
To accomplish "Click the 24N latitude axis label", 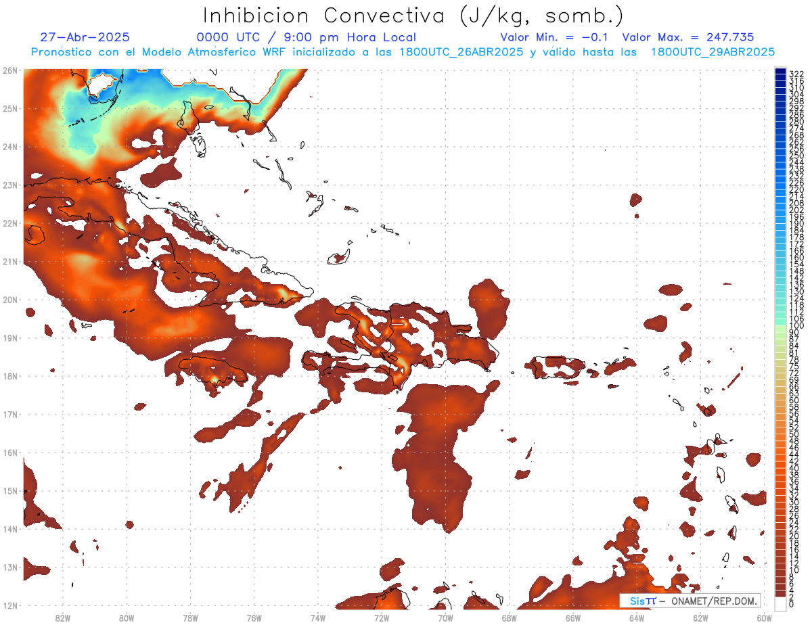I will pos(9,146).
